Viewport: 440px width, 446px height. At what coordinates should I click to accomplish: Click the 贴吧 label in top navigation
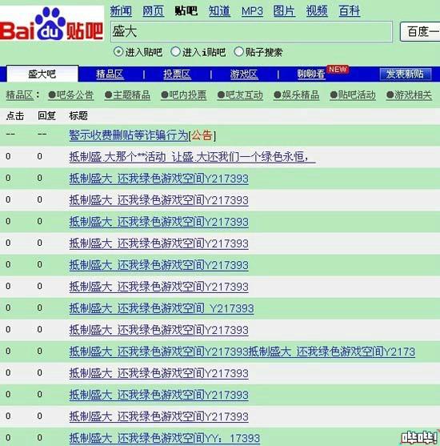[186, 11]
